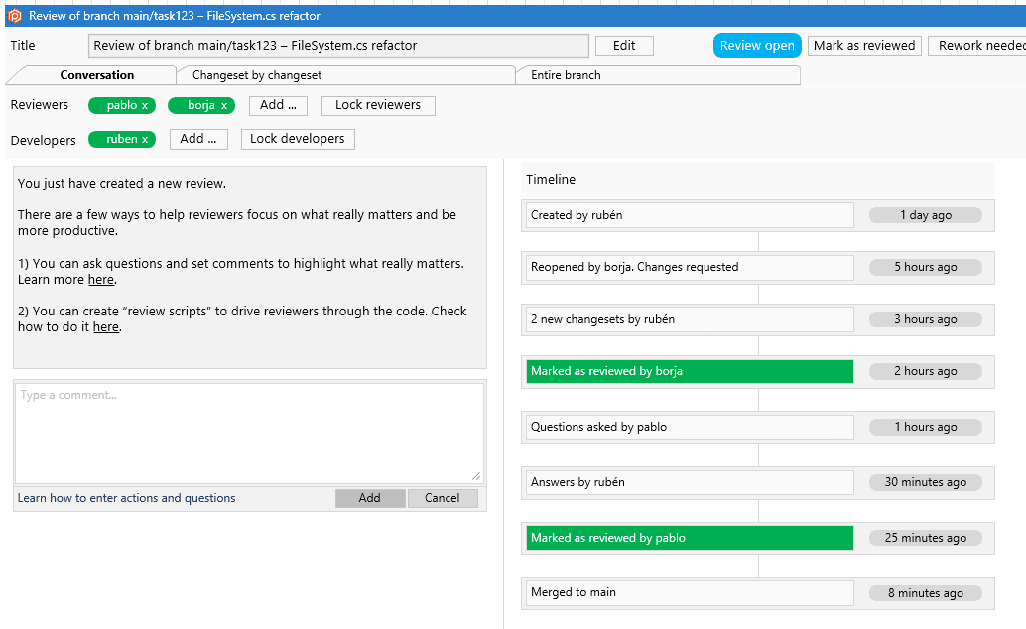Image resolution: width=1026 pixels, height=629 pixels.
Task: Click Edit to modify the review title
Action: [x=623, y=45]
